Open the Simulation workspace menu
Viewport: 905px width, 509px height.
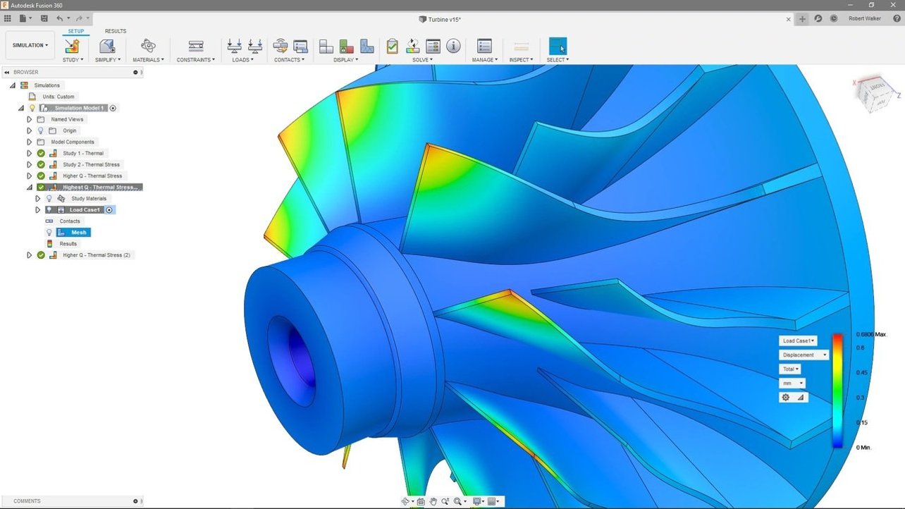30,44
